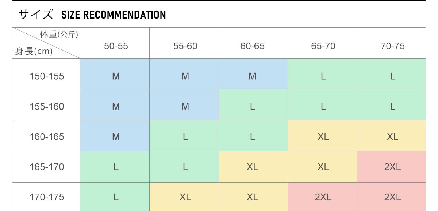Select the XL cell for 170-175 and 55-60
438x211 pixels.
(x=185, y=197)
